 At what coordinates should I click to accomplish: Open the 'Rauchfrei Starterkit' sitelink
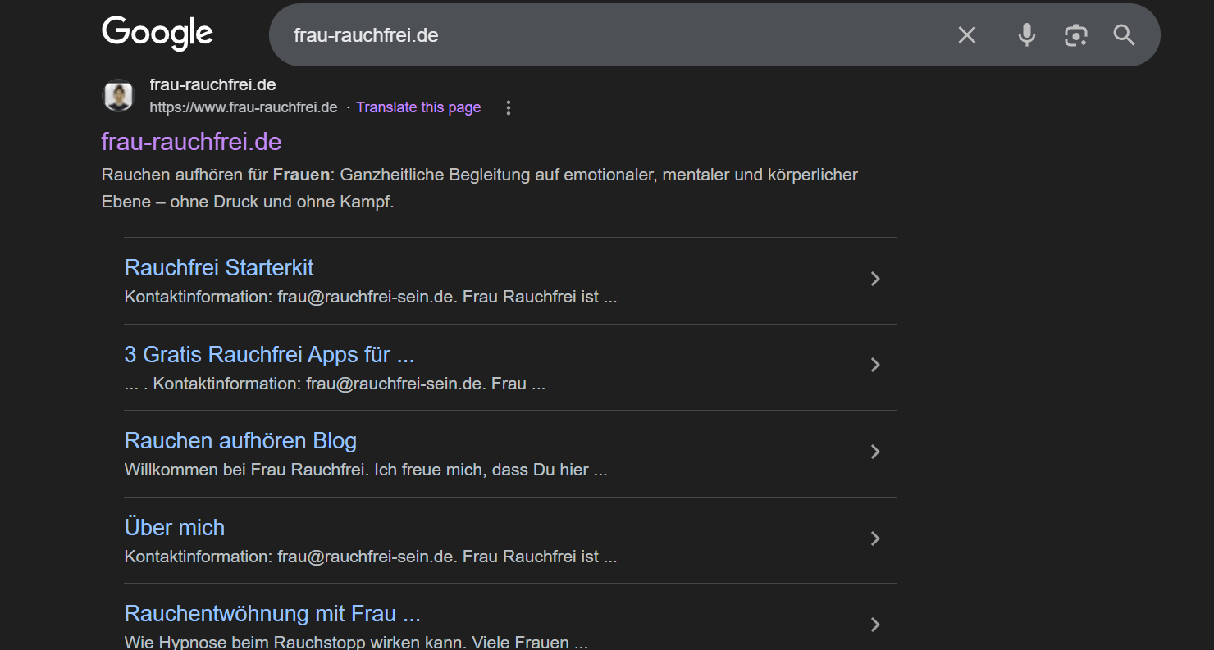pos(219,268)
